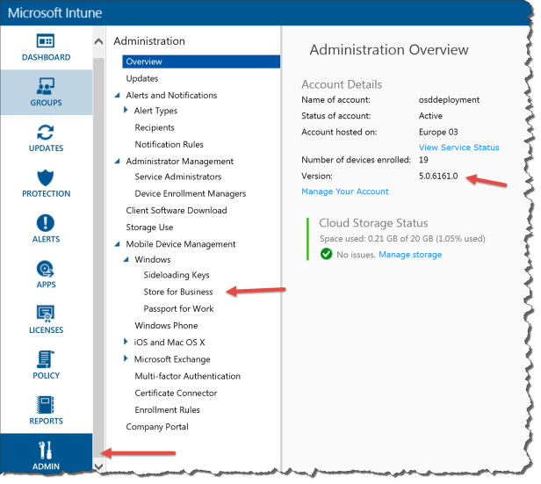Collapse the Mobile Device Management node

[118, 244]
